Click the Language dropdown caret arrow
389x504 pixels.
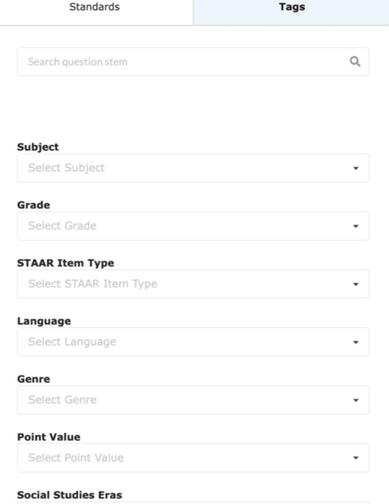(356, 342)
